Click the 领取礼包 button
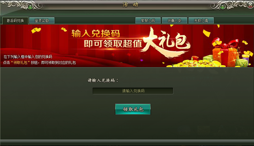Viewport: 254px width, 146px height. click(x=133, y=109)
